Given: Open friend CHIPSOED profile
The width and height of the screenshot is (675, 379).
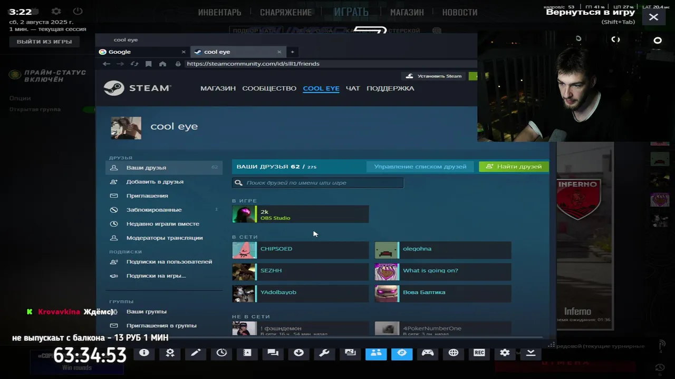Looking at the screenshot, I should [x=300, y=250].
